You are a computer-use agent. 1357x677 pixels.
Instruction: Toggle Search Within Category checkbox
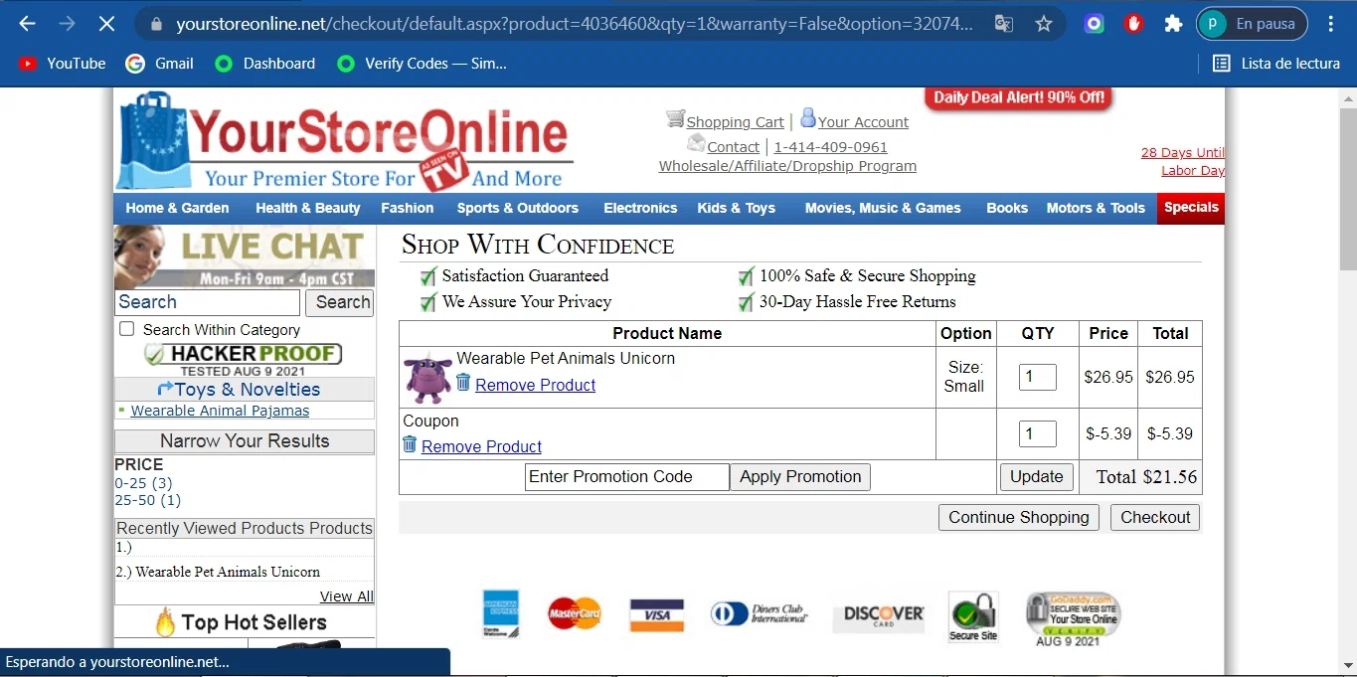pos(126,329)
